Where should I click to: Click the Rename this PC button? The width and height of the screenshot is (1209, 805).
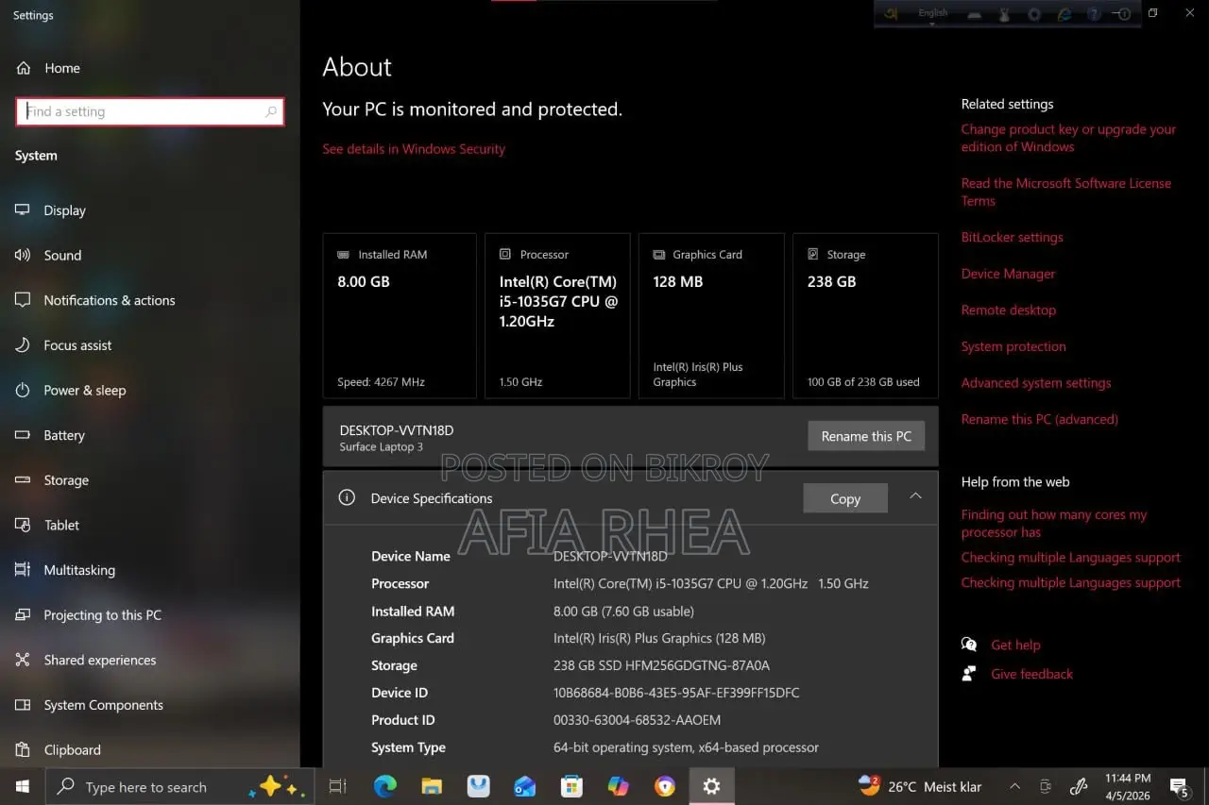(866, 436)
